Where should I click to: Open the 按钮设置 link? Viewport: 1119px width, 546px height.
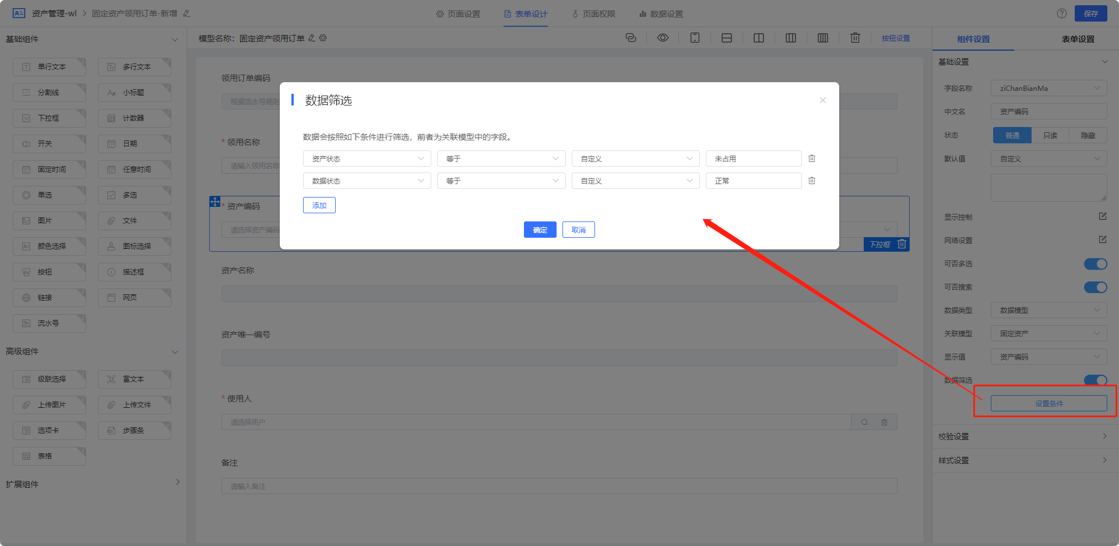896,38
